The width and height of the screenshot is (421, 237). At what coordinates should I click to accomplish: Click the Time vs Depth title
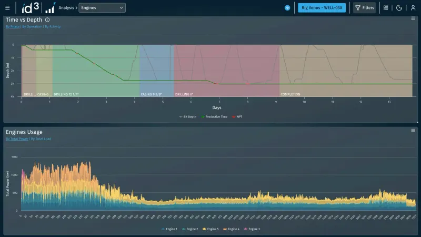tap(24, 19)
